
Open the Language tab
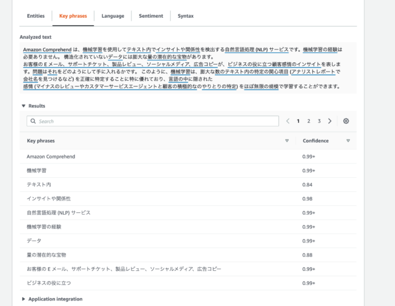coord(112,15)
